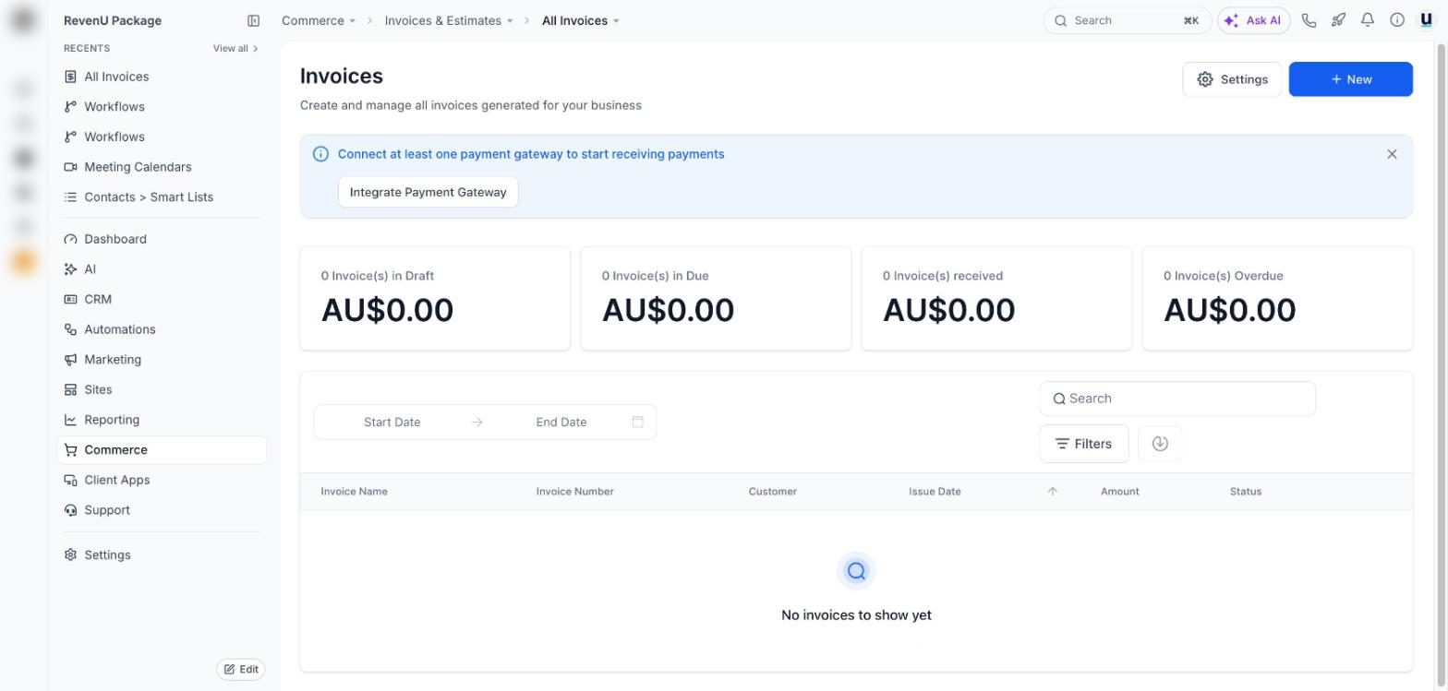Viewport: 1448px width, 691px height.
Task: Open the info help icon
Action: tap(1397, 20)
